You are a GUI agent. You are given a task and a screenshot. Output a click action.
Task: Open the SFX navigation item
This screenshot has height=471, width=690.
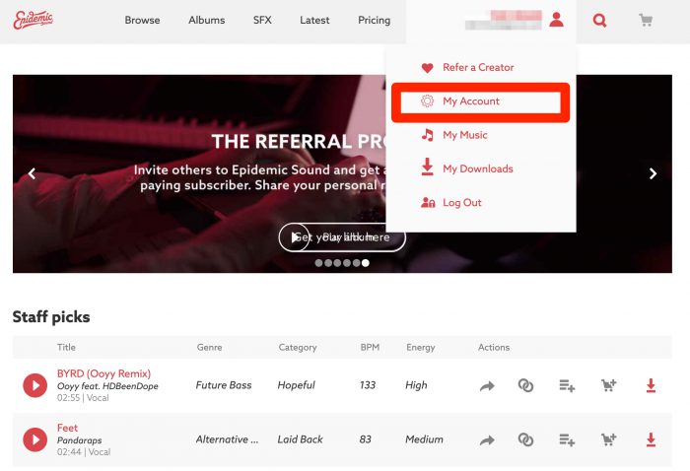click(x=262, y=21)
